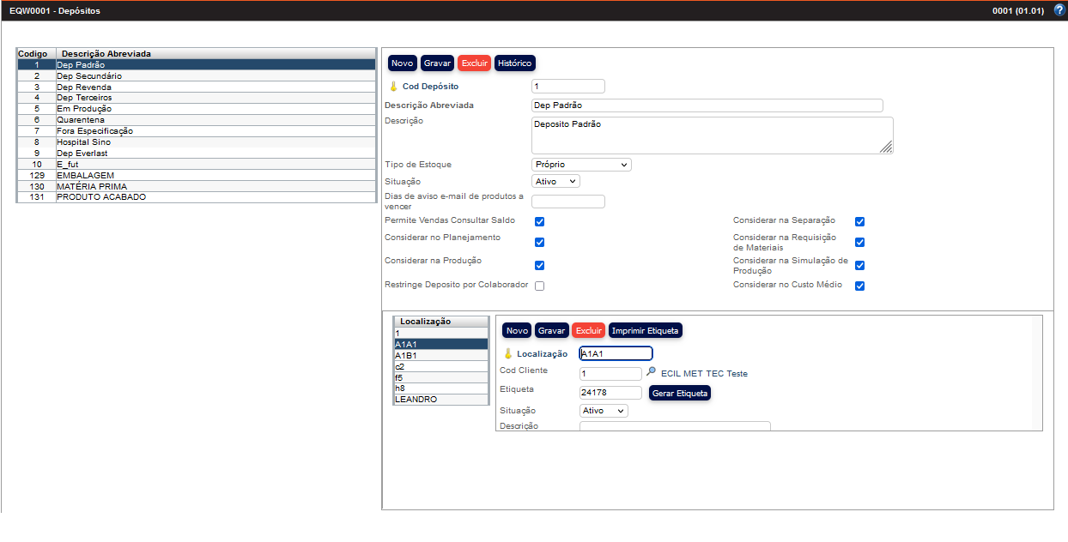Enable Restringe Deposito por Colaborador
1068x542 pixels.
(x=540, y=286)
